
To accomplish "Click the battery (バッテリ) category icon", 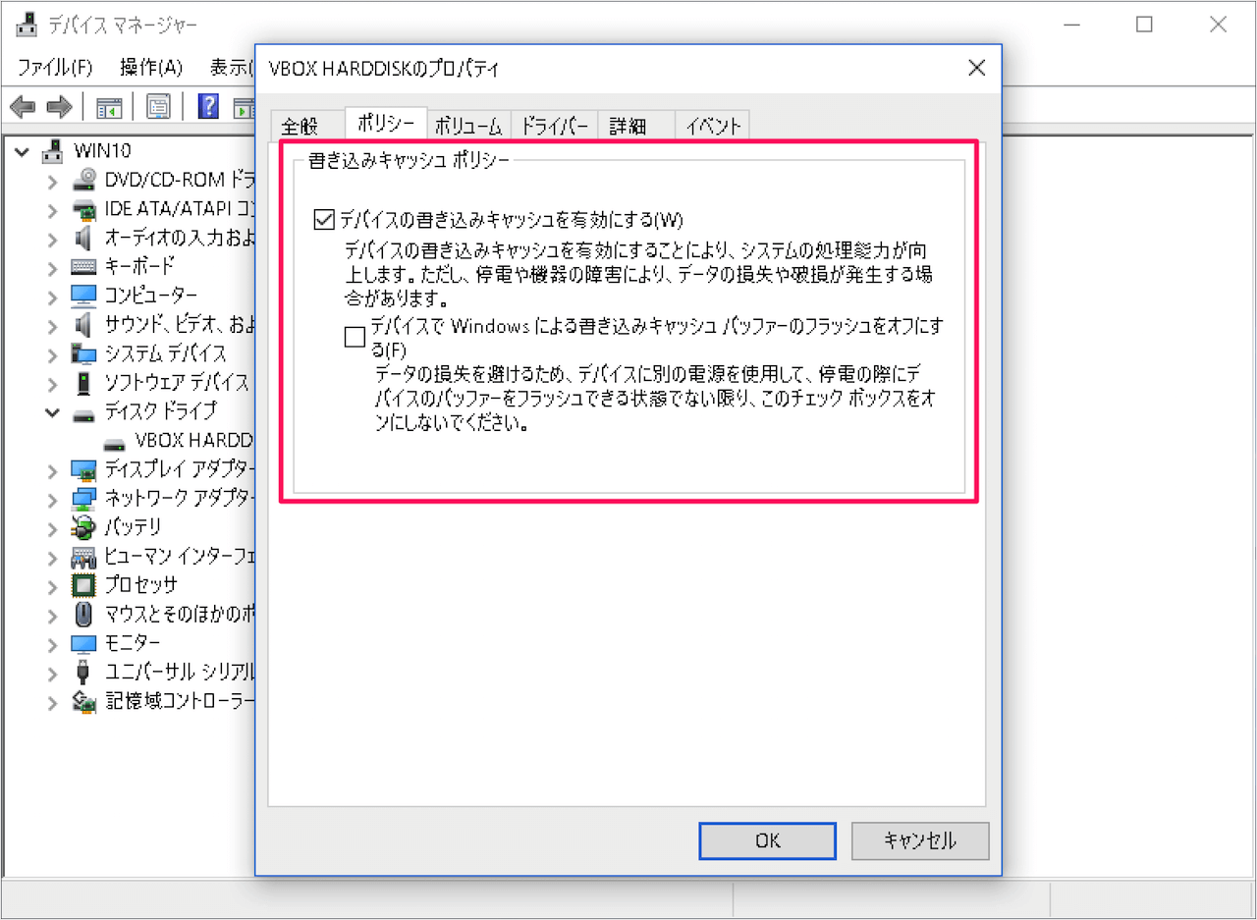I will click(x=84, y=527).
